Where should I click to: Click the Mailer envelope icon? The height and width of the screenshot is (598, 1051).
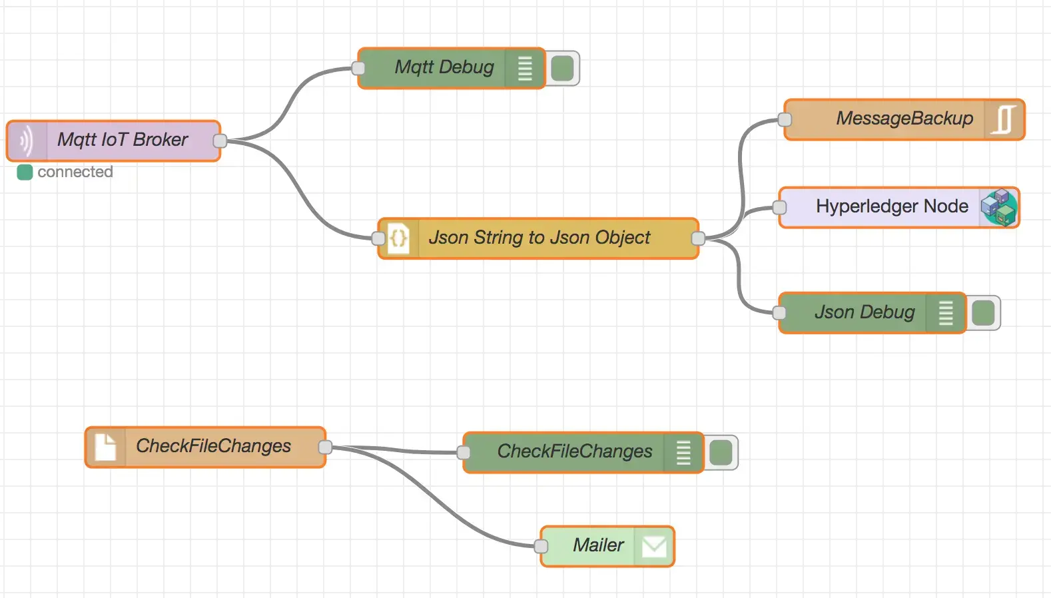654,547
